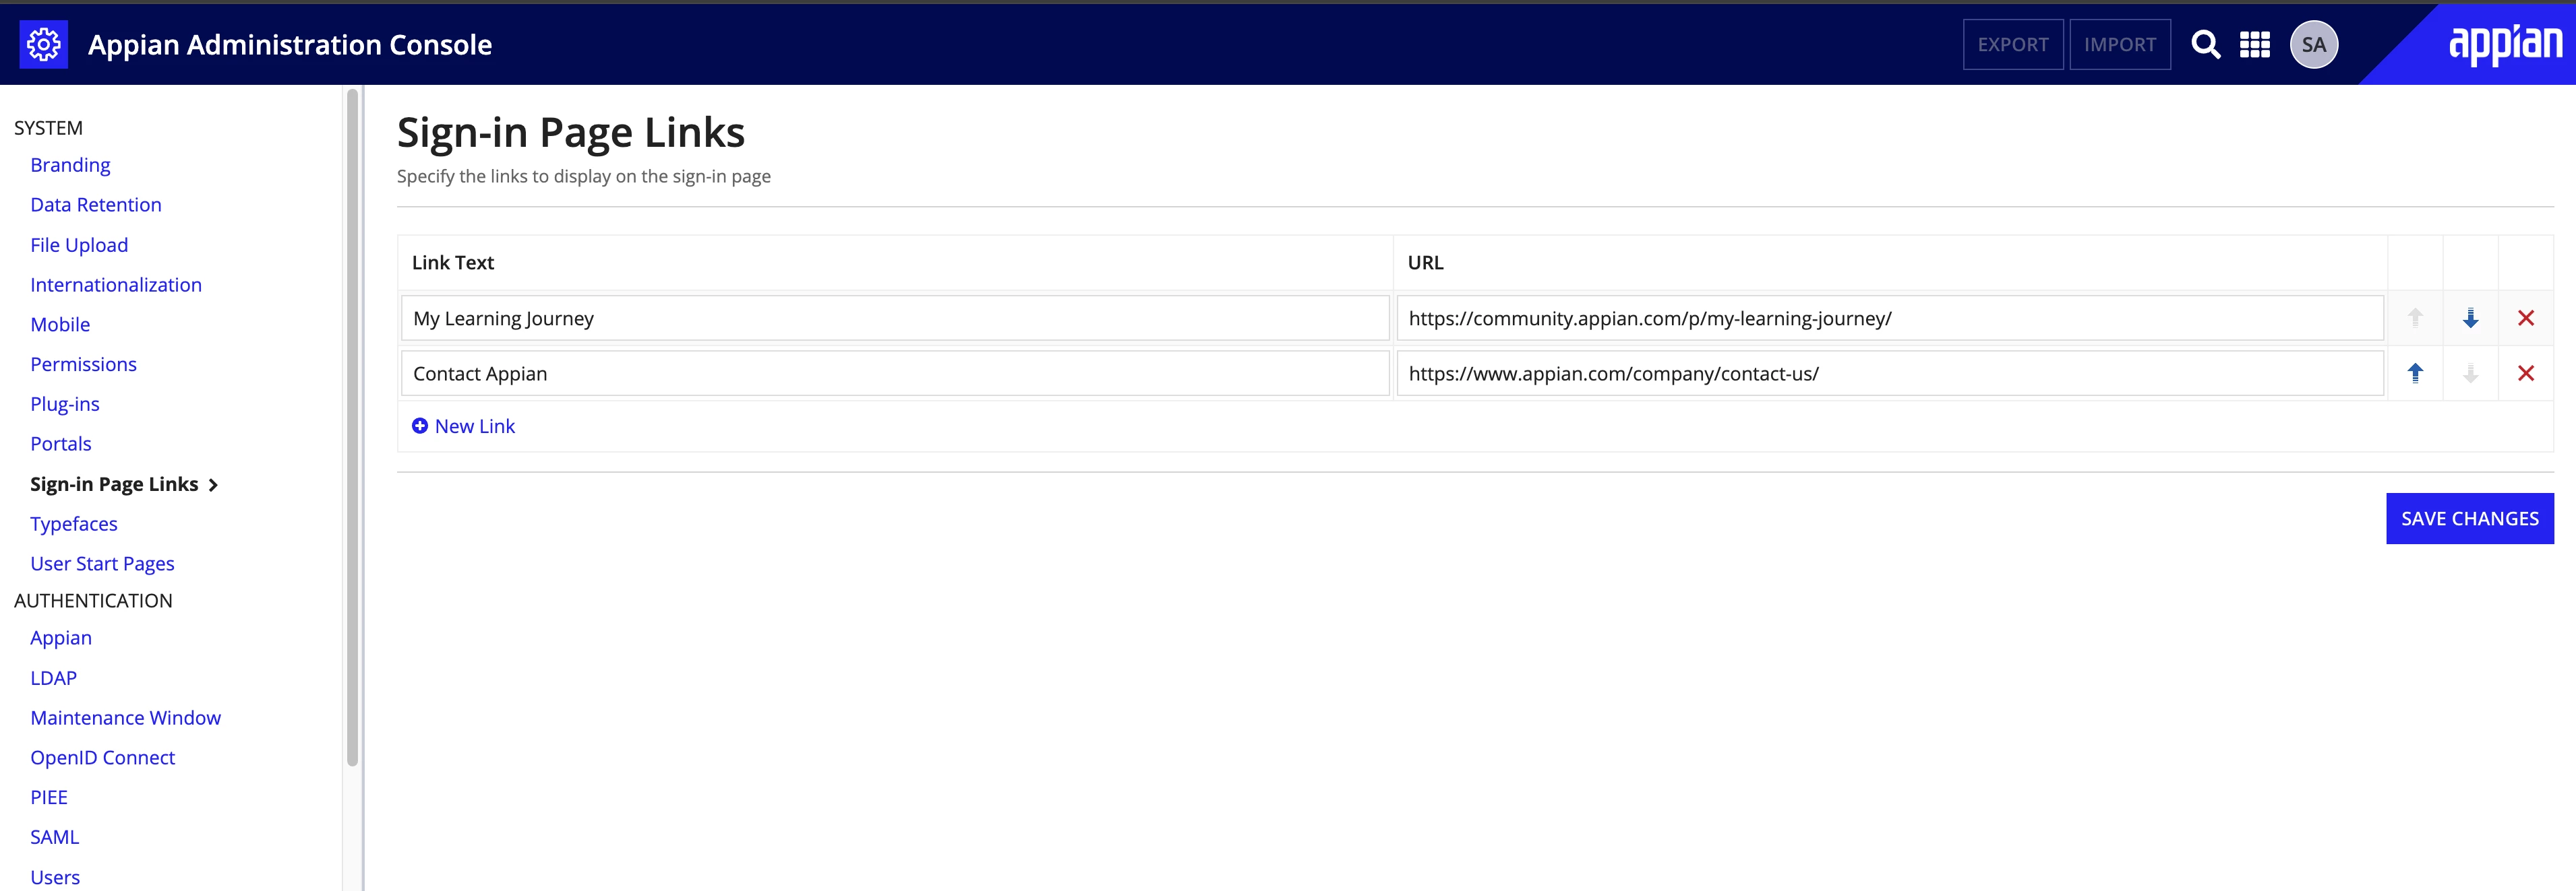Image resolution: width=2576 pixels, height=891 pixels.
Task: Remove the Contact Appian link row
Action: tap(2525, 374)
